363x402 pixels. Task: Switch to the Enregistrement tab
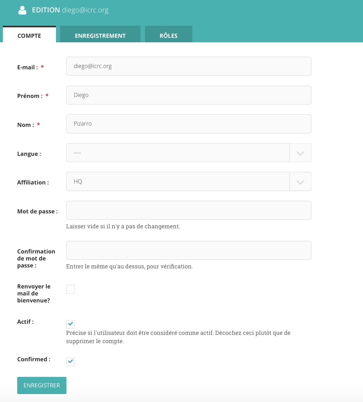100,36
